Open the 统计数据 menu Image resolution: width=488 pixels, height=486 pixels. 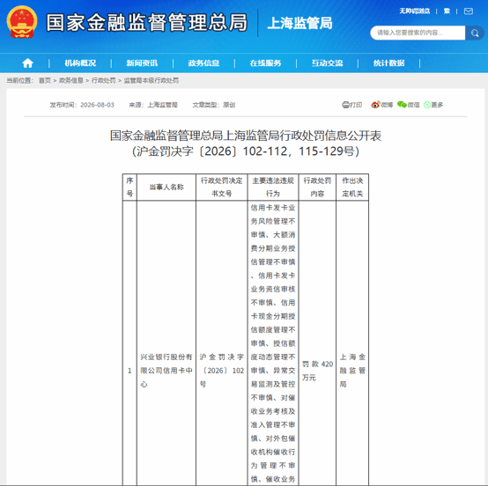(x=389, y=63)
